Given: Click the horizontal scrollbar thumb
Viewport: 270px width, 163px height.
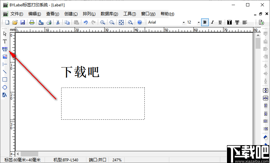Looking at the screenshot, I should click(x=29, y=154).
